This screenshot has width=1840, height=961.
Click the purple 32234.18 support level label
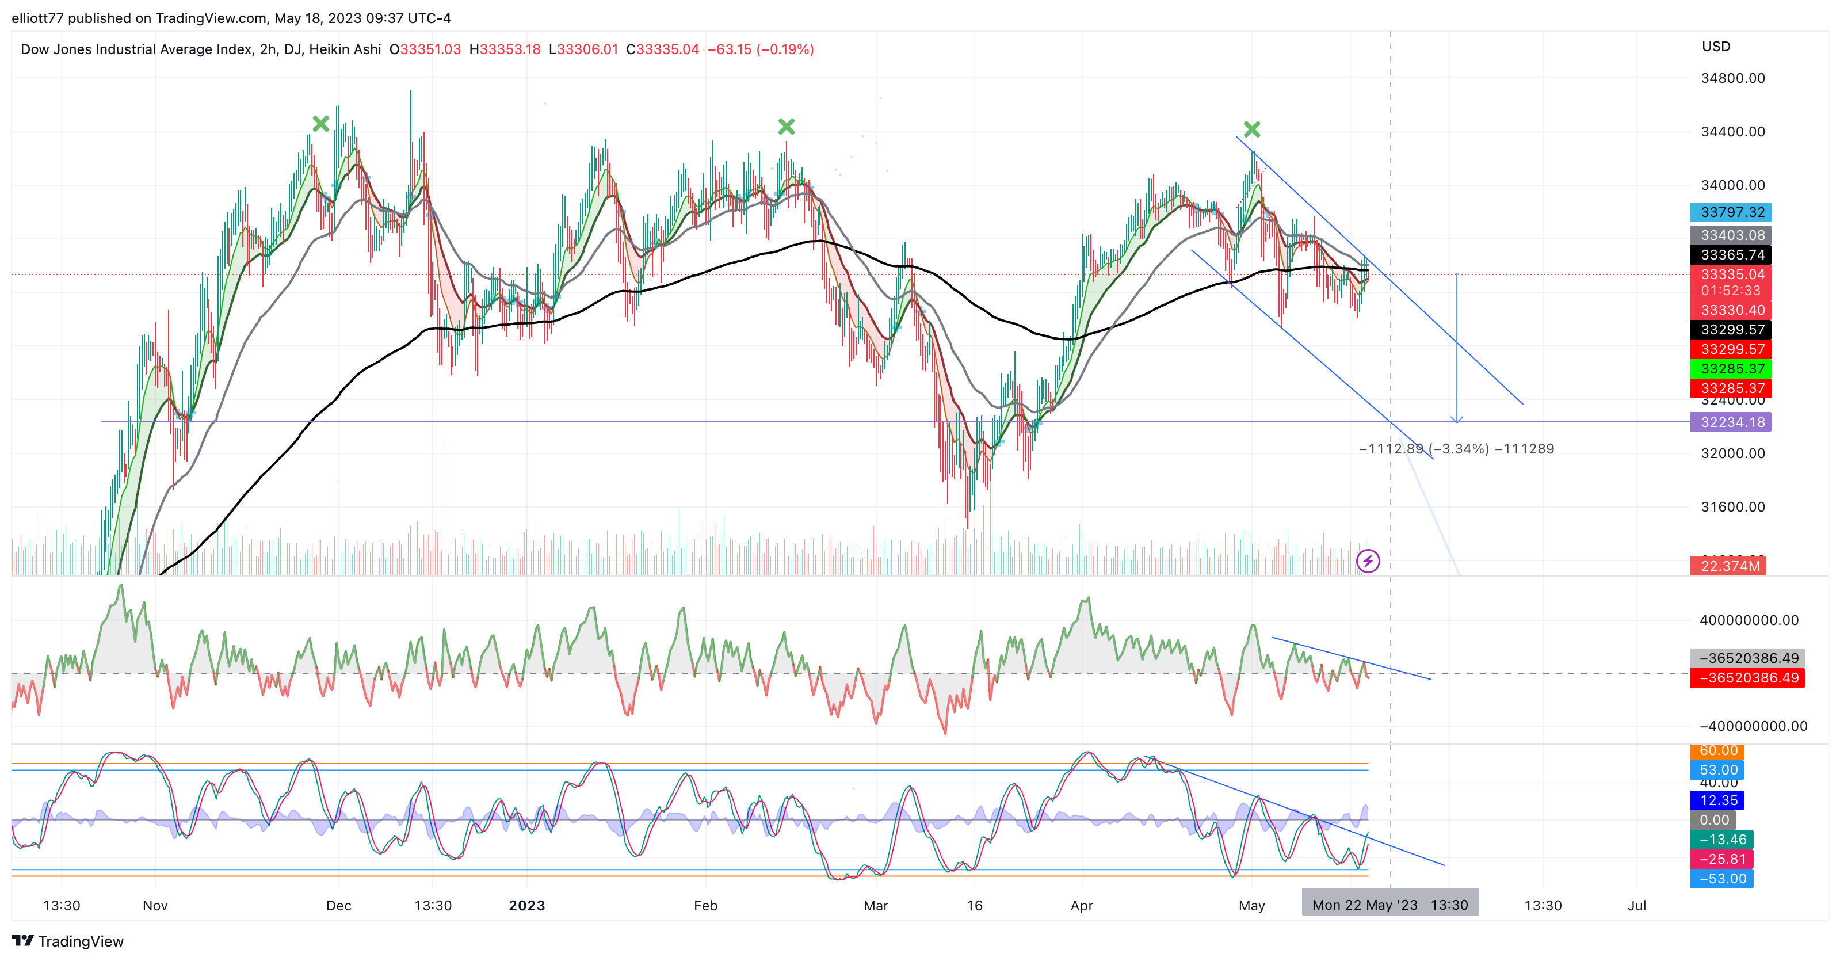[1730, 422]
